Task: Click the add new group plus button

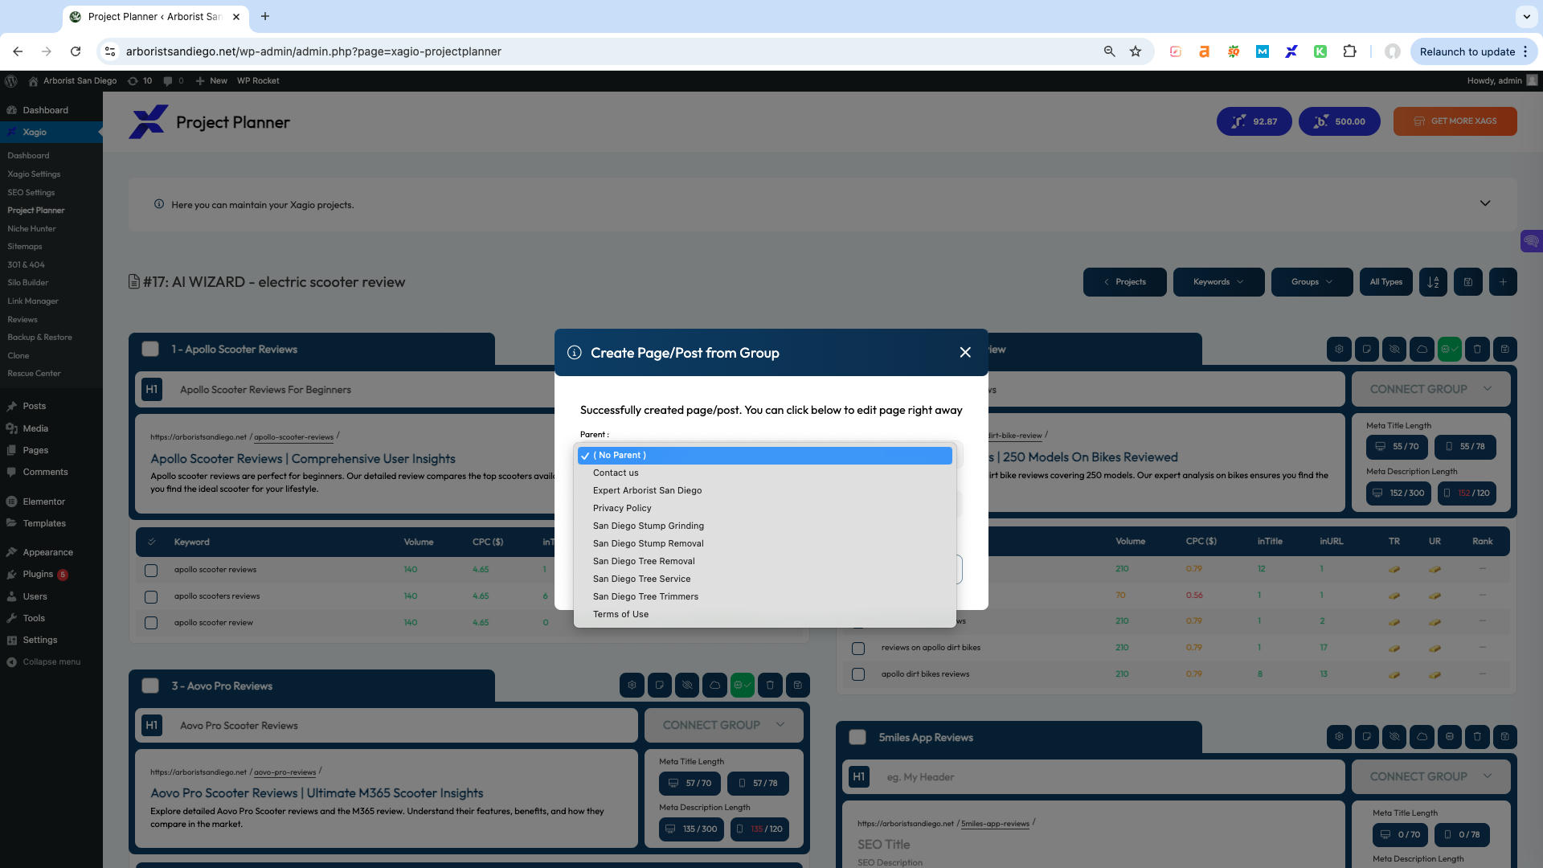Action: click(1503, 282)
